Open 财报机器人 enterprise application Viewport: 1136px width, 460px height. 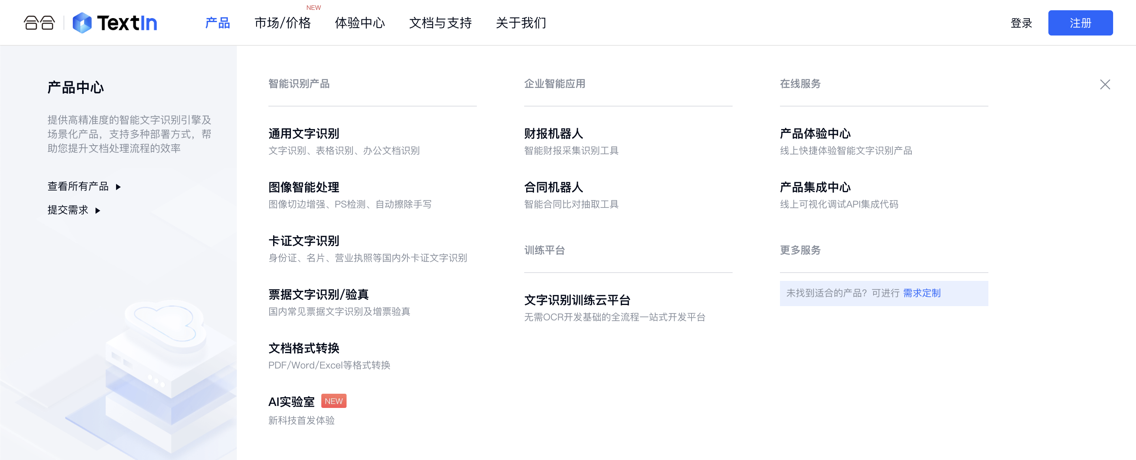pos(553,133)
